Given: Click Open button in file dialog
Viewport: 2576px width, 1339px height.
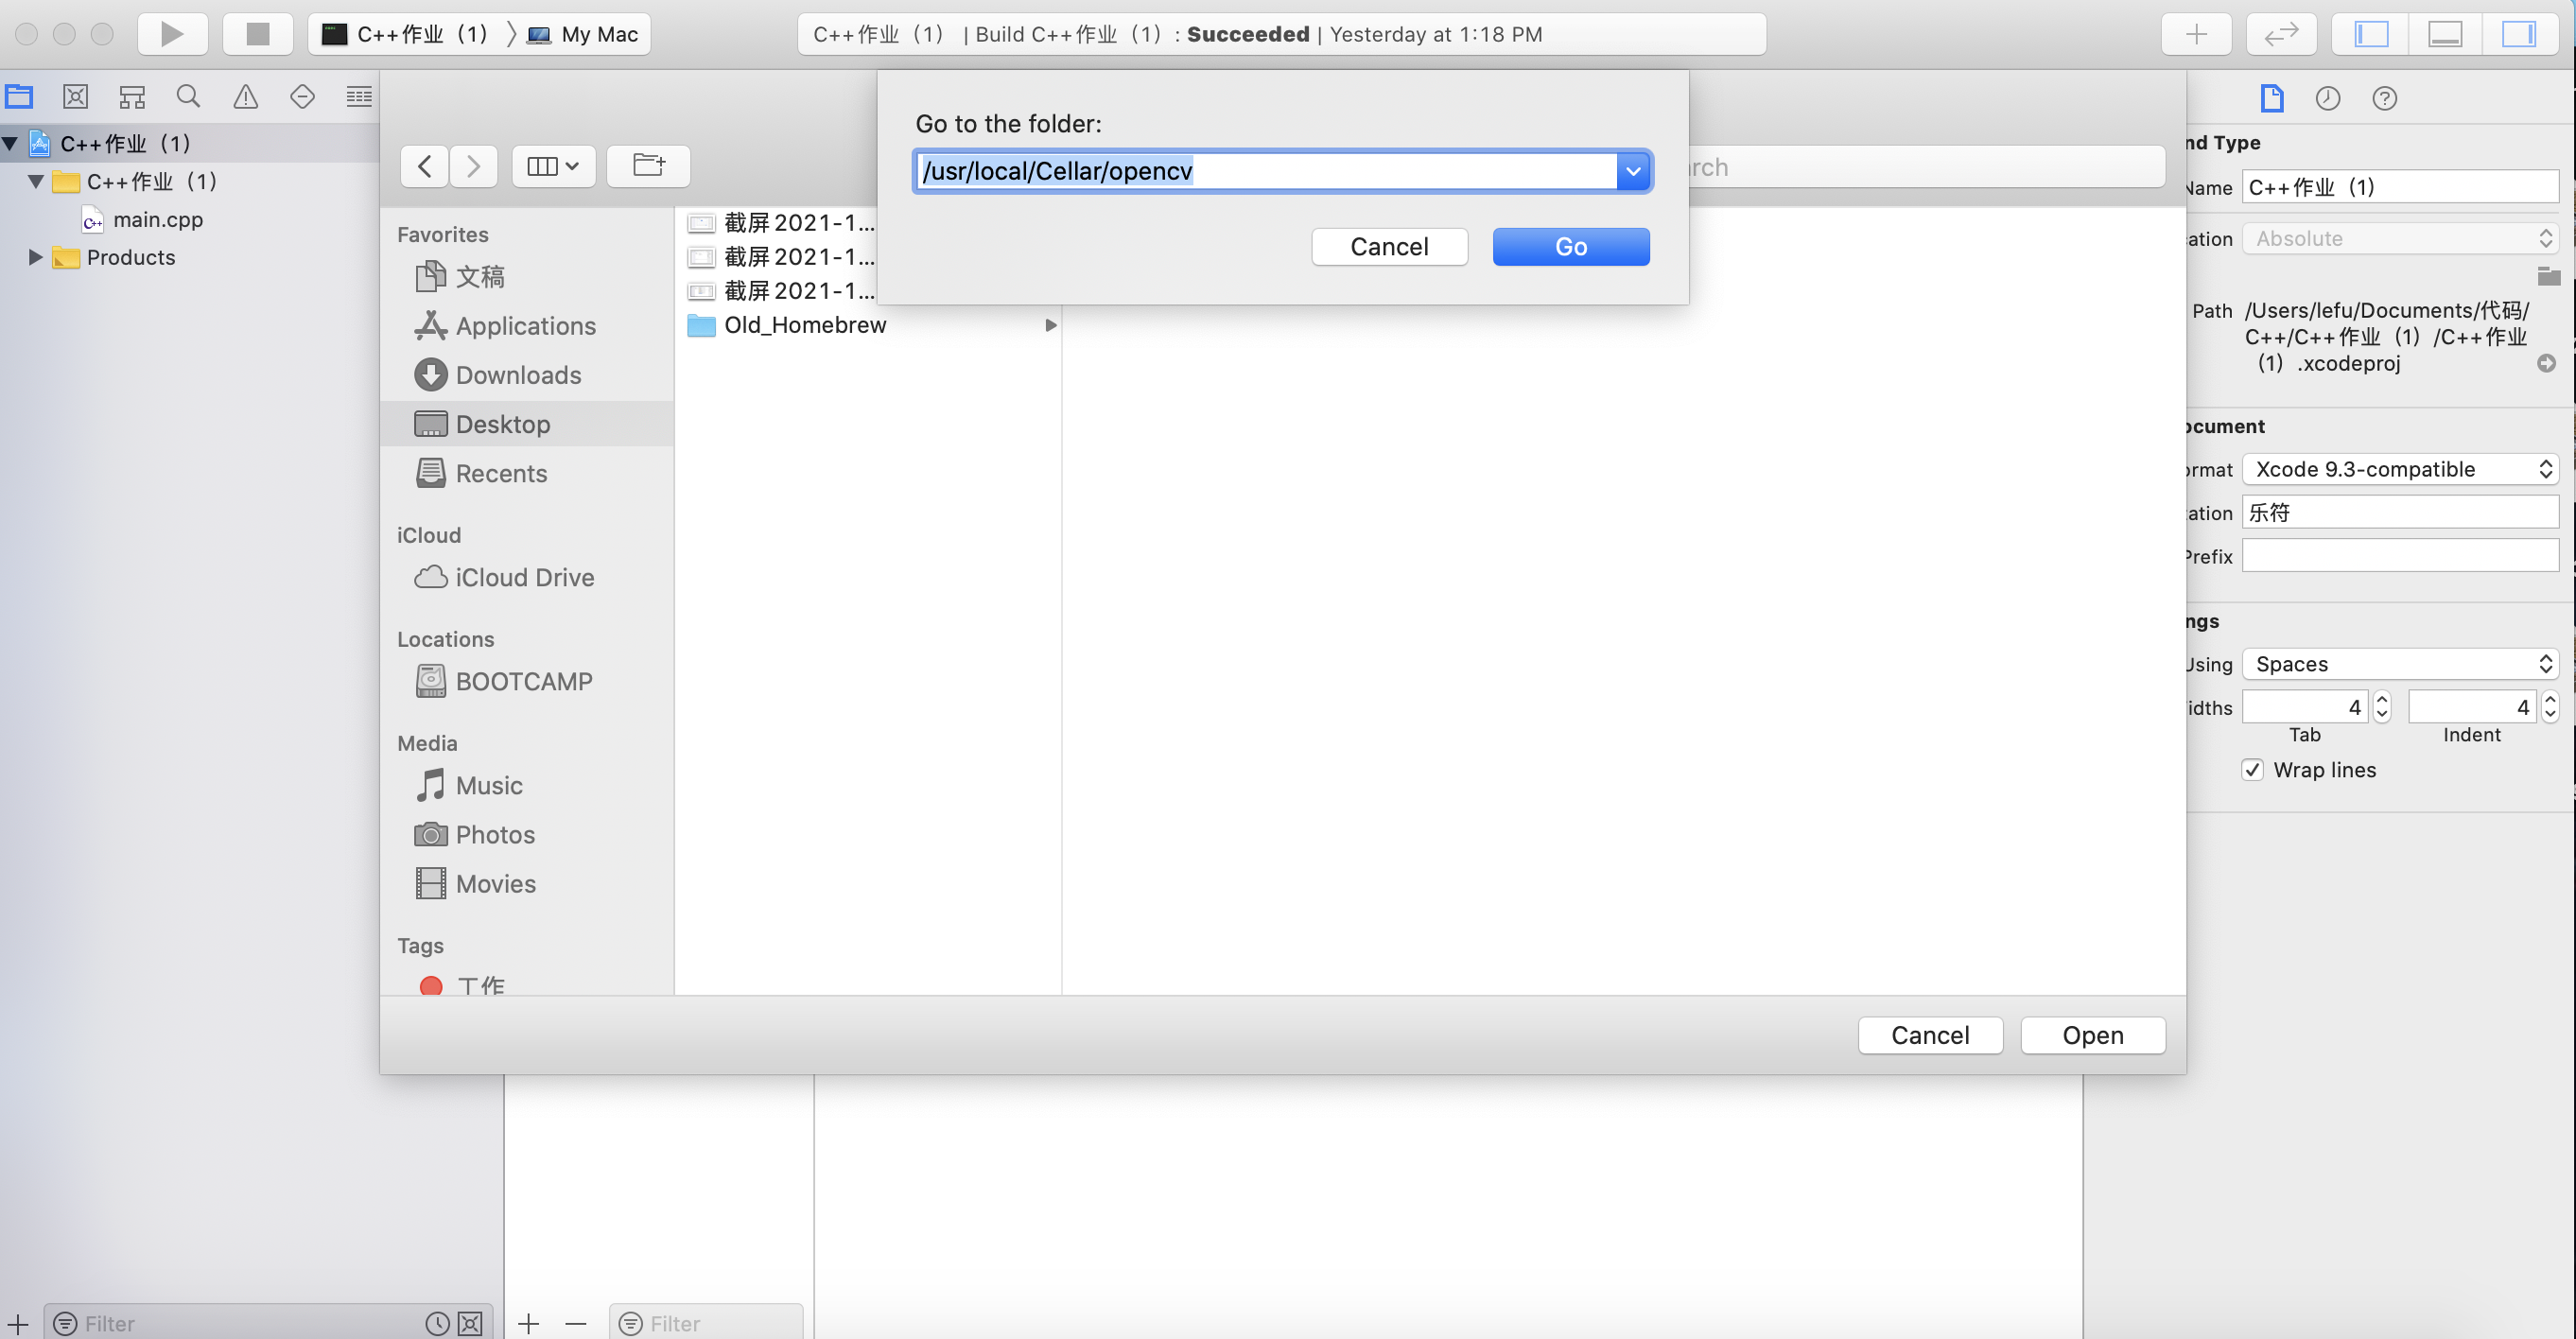Looking at the screenshot, I should click(x=2092, y=1035).
